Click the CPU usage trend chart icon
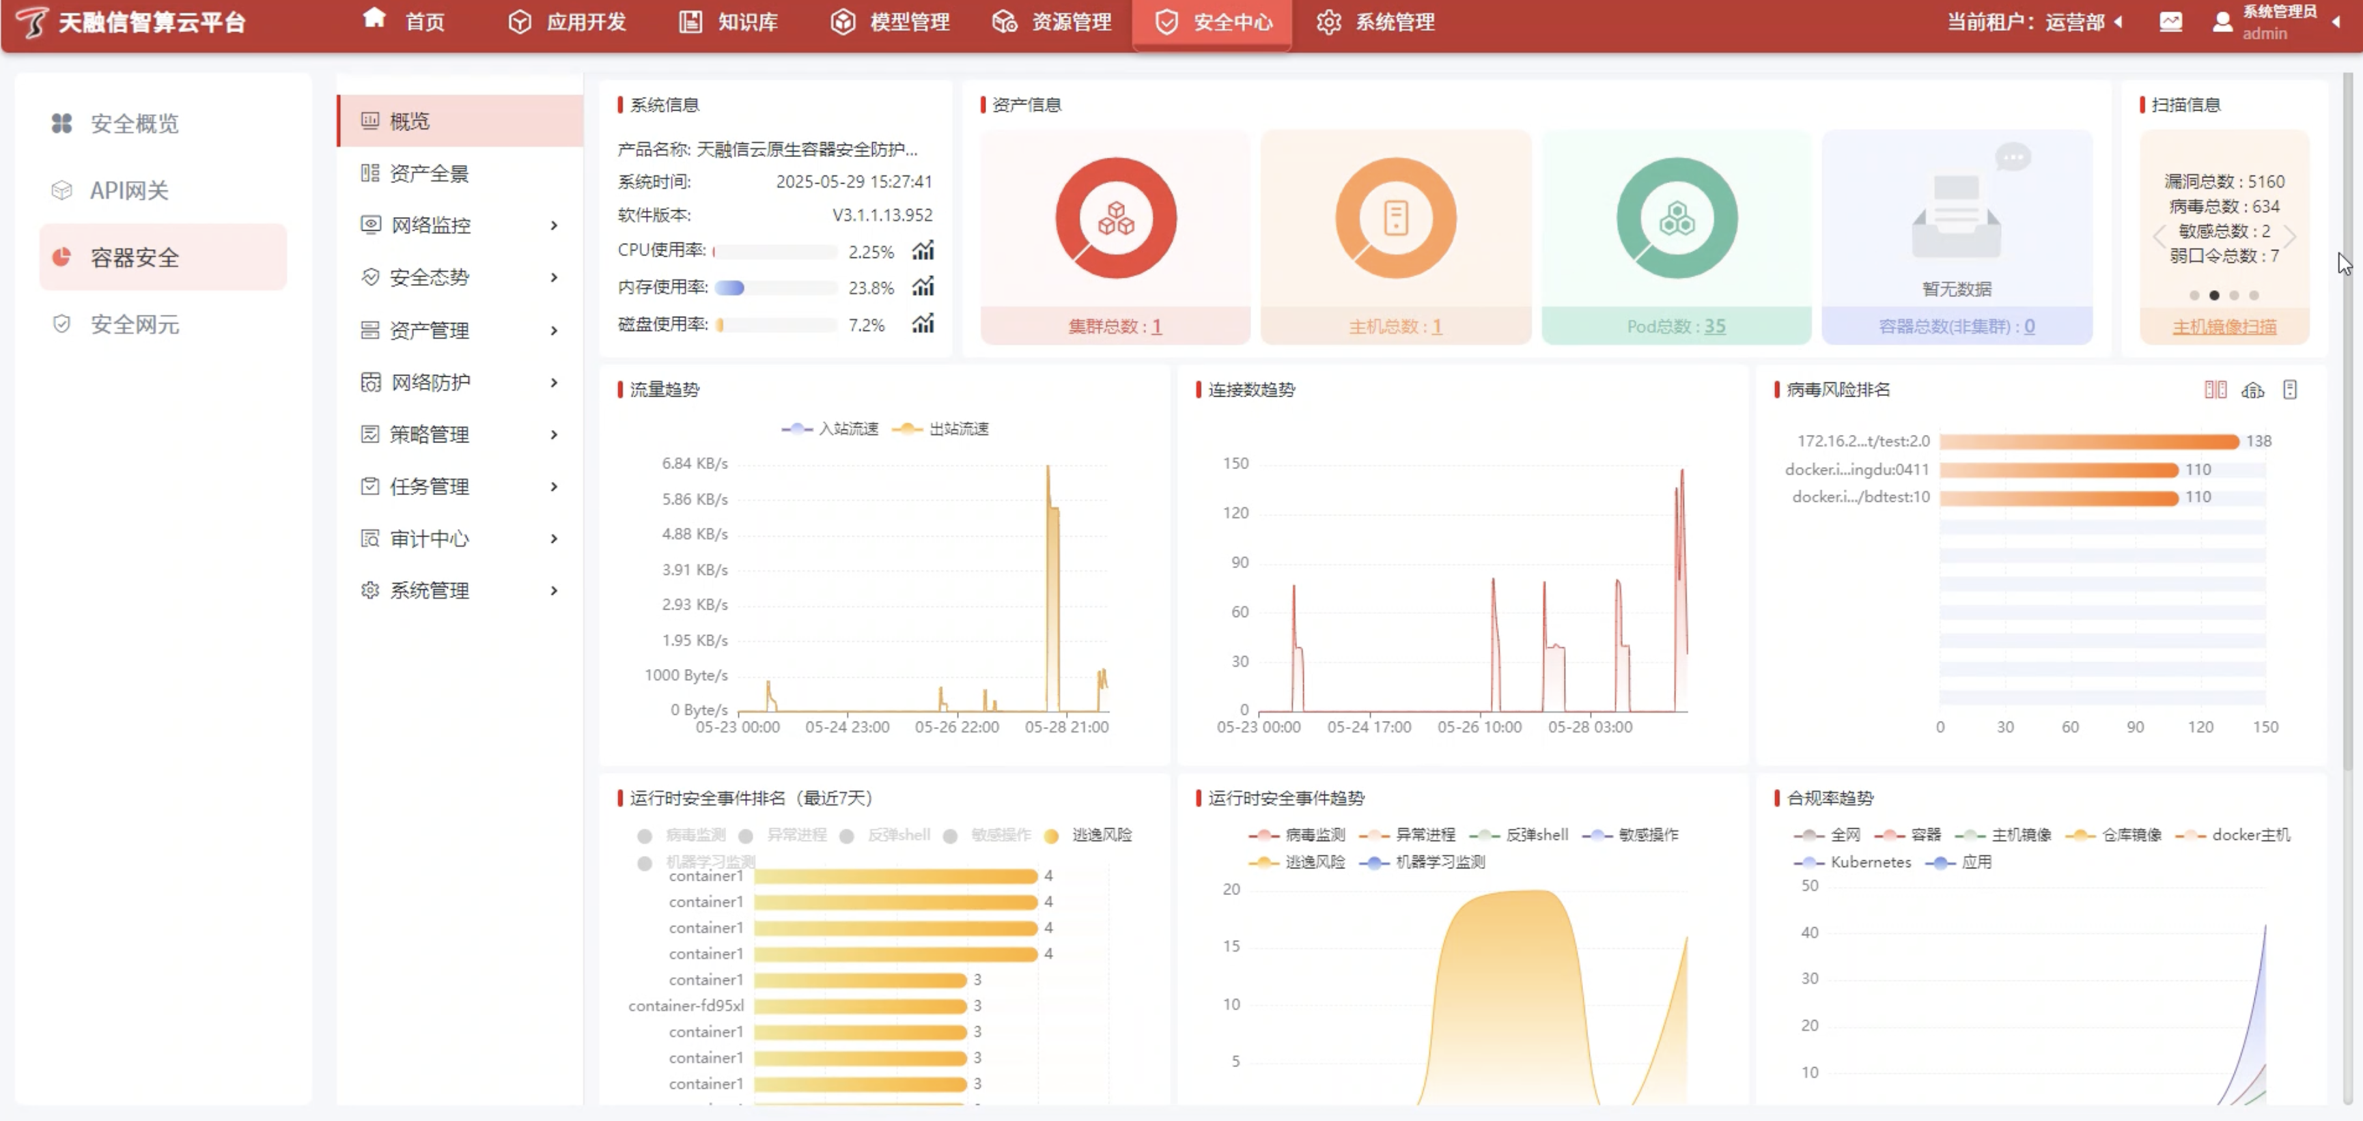Image resolution: width=2363 pixels, height=1121 pixels. [923, 251]
